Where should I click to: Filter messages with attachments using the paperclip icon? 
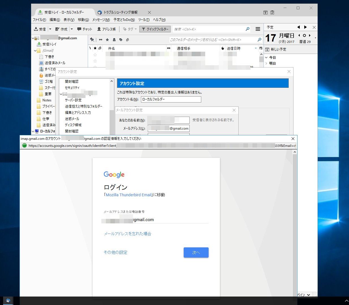click(128, 40)
